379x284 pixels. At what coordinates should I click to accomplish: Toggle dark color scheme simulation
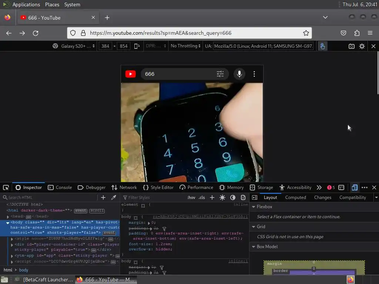(233, 197)
